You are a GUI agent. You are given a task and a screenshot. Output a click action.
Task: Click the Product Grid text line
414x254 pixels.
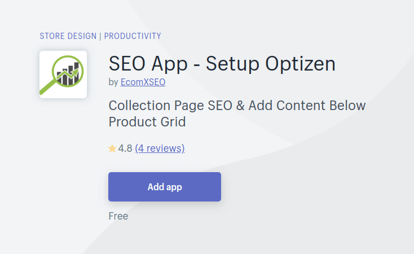(x=147, y=122)
